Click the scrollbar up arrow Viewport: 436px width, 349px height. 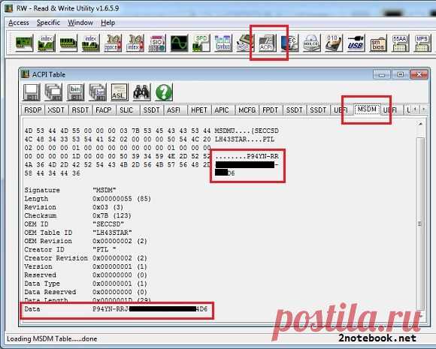420,124
